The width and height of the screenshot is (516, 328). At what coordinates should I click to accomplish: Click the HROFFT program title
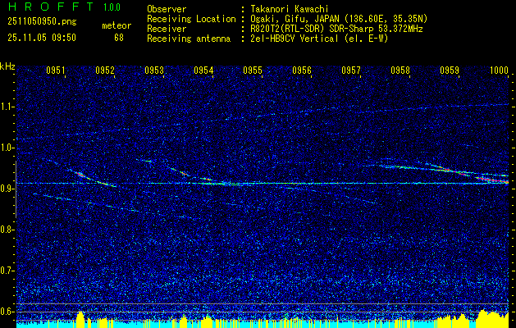(x=51, y=7)
